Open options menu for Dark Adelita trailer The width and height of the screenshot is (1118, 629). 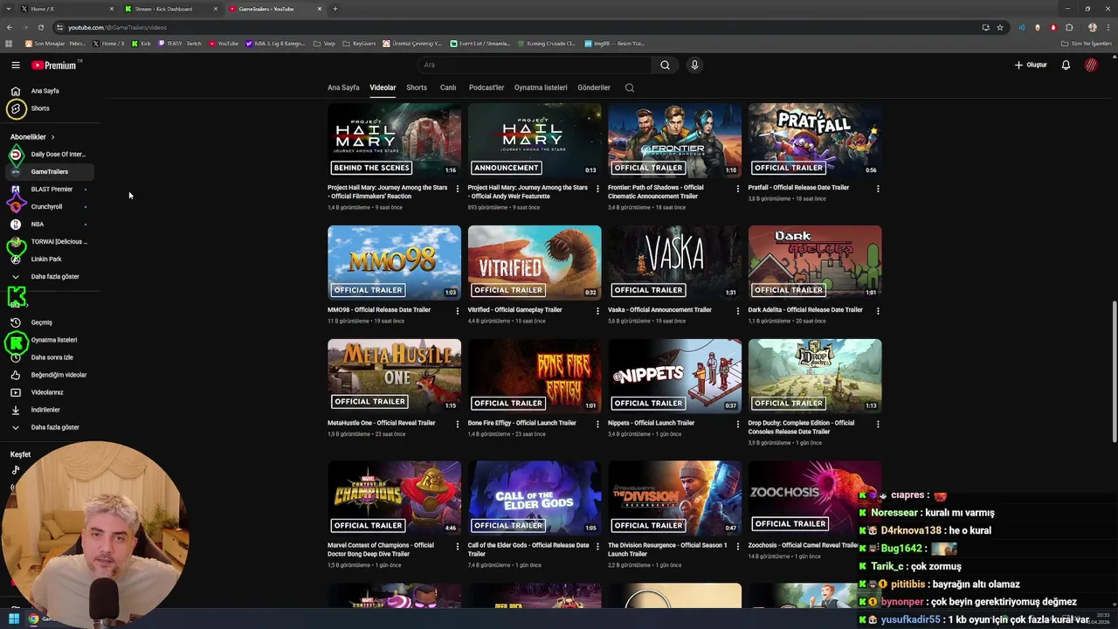click(878, 311)
